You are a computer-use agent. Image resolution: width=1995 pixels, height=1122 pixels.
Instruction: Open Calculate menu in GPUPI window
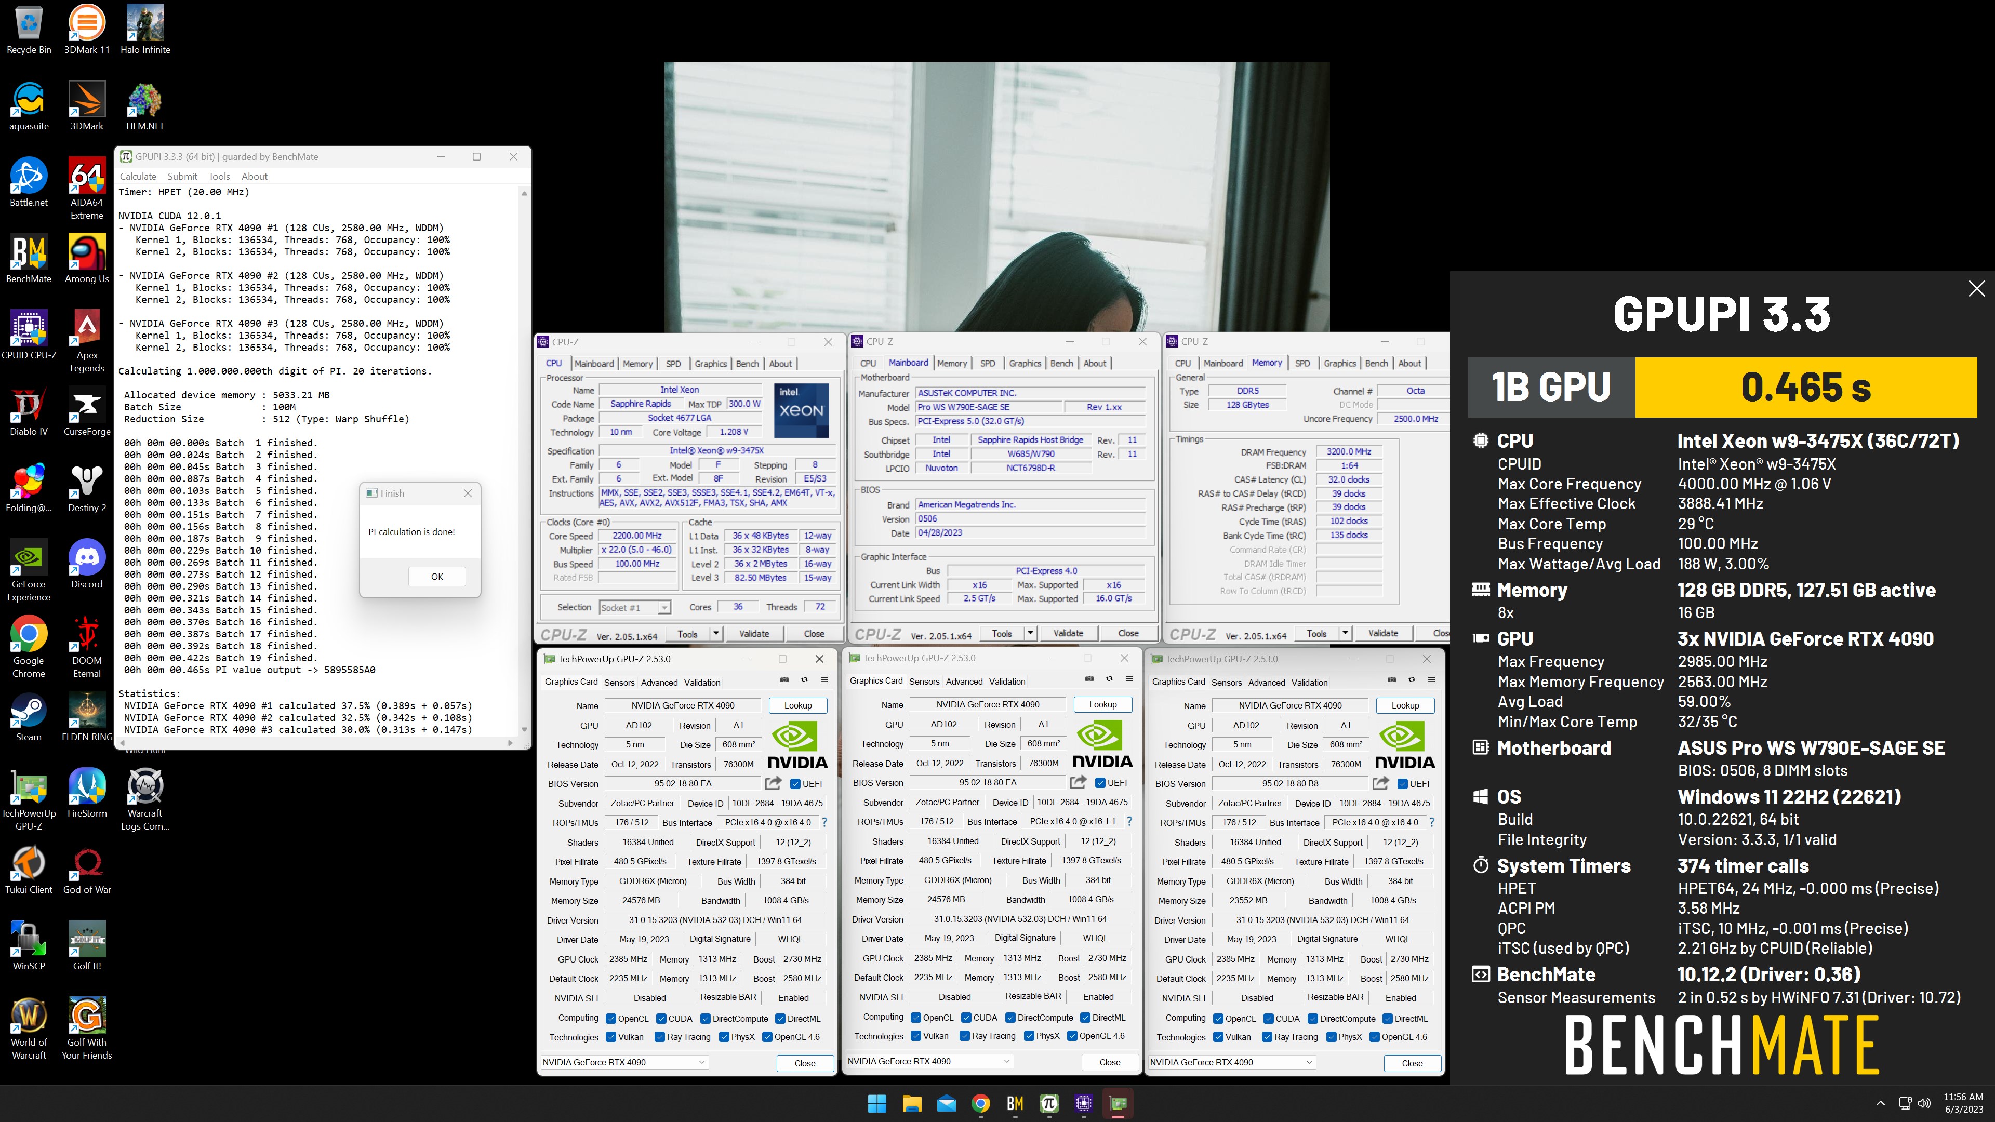[x=138, y=177]
